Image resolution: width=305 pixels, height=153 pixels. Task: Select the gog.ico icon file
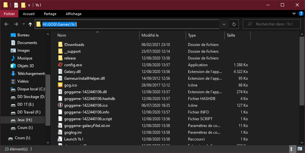click(60, 85)
